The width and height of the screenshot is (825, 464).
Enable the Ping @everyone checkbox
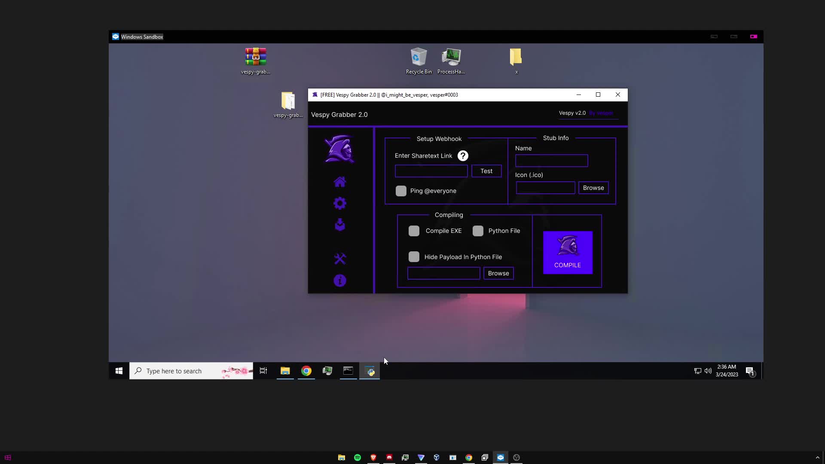click(401, 191)
